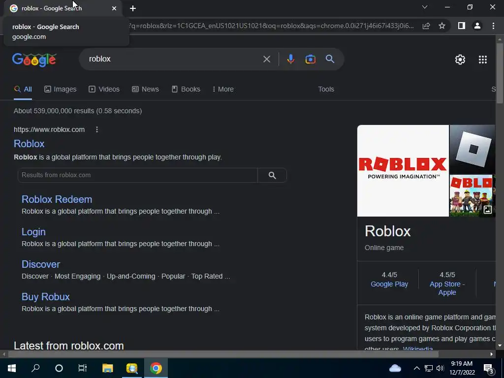Open the Buy Robux sitelink
The height and width of the screenshot is (378, 504).
[x=46, y=297]
